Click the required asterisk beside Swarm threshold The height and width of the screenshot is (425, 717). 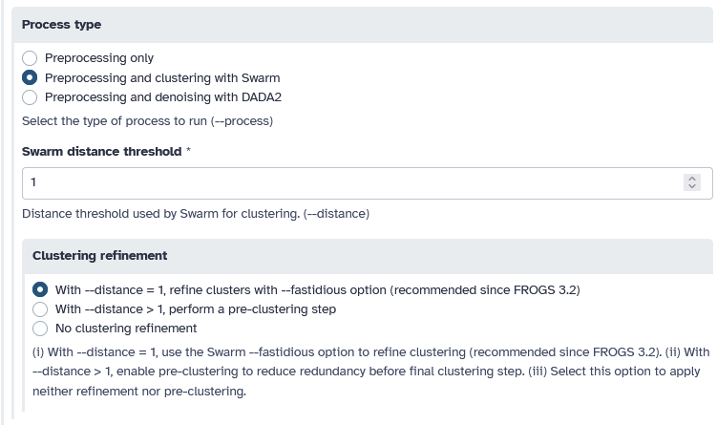click(189, 151)
